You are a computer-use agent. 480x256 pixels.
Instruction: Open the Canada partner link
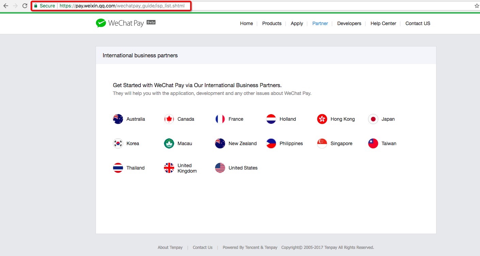click(x=186, y=119)
